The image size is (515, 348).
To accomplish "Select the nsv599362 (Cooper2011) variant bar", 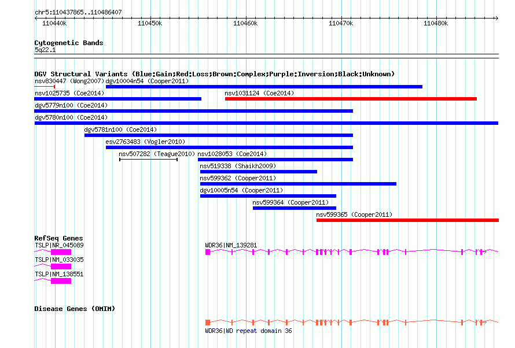I will pos(298,184).
